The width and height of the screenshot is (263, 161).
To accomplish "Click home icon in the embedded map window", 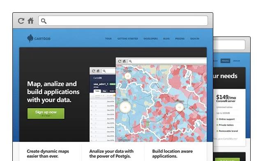I will point(124,61).
